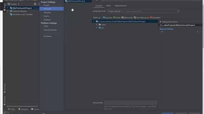Image resolution: width=204 pixels, height=114 pixels.
Task: Collapse the content root folder node
Action: coord(93,21)
